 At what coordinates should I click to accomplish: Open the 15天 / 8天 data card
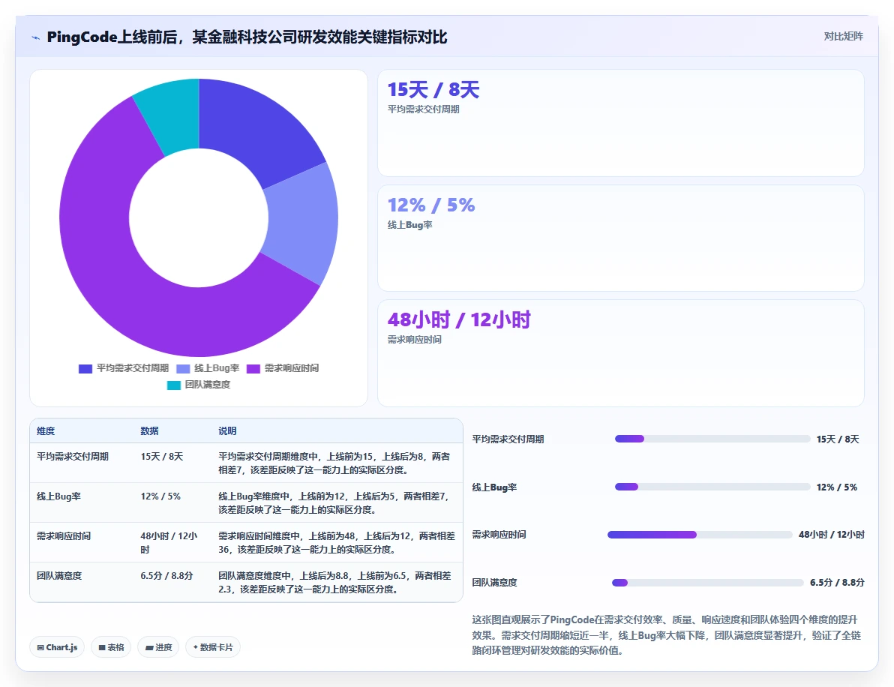pyautogui.click(x=621, y=123)
